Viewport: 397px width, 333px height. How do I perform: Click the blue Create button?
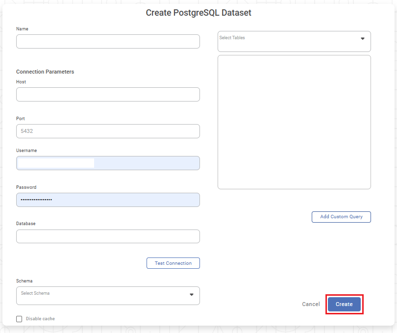(x=344, y=304)
